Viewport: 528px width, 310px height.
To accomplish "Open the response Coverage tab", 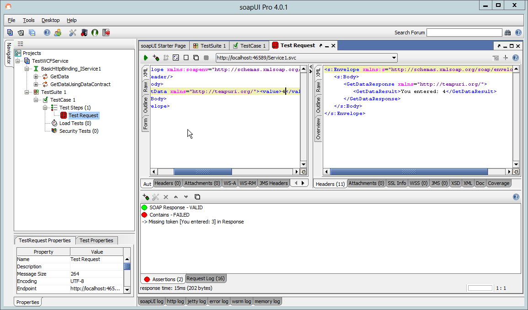I will 498,183.
